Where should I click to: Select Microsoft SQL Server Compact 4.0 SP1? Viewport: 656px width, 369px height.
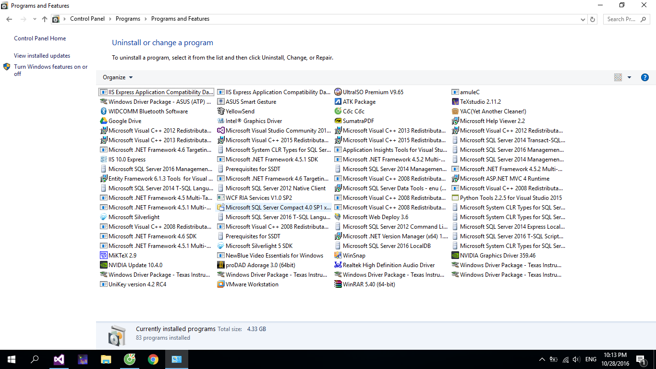point(274,208)
